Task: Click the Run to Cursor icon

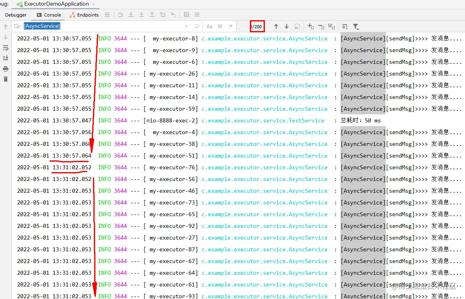Action: 173,15
